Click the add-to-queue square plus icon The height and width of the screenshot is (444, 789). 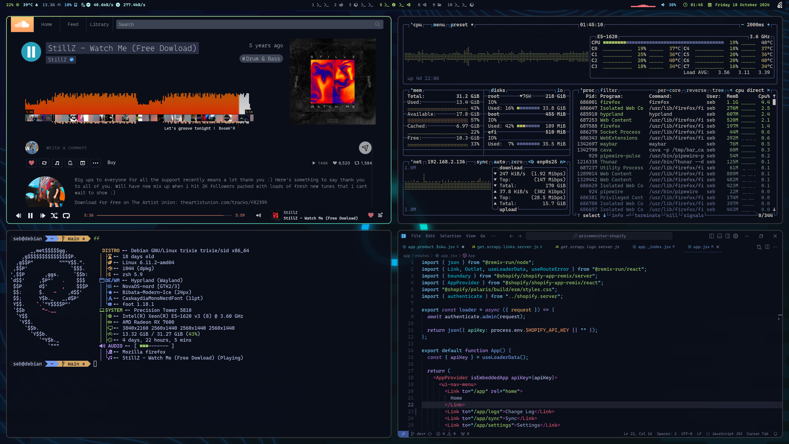83,163
